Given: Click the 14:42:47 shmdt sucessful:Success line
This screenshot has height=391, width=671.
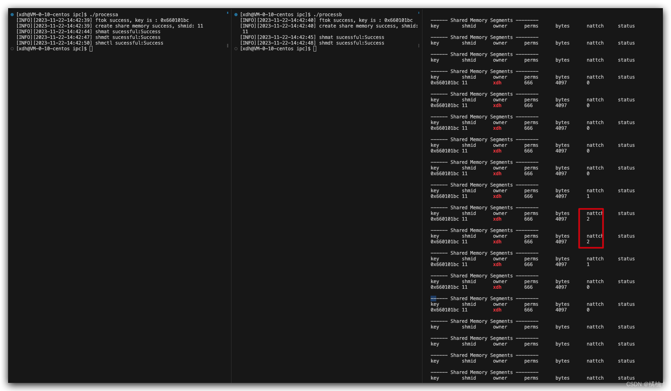Looking at the screenshot, I should (88, 37).
